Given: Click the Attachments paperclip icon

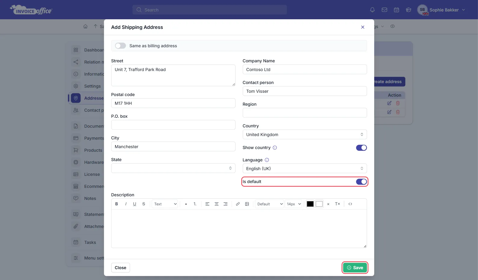Looking at the screenshot, I should click(x=76, y=226).
